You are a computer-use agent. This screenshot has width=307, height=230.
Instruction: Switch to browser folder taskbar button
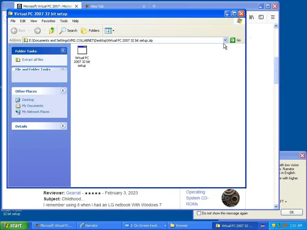[x=190, y=226]
